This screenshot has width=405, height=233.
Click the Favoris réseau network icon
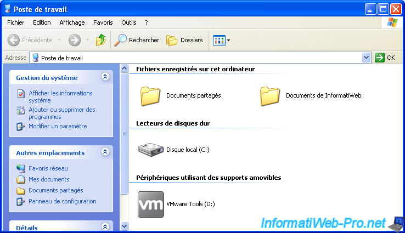21,169
